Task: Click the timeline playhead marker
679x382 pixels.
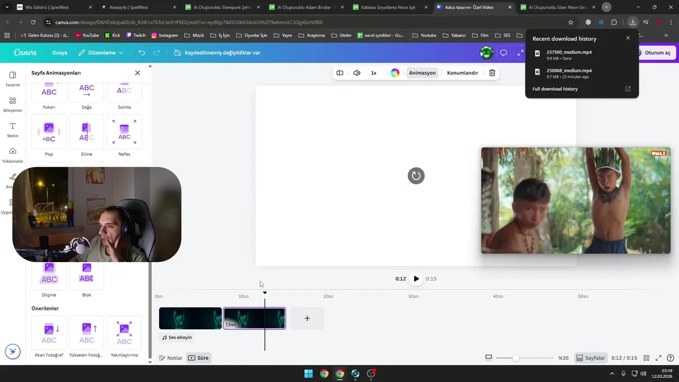Action: pyautogui.click(x=265, y=293)
